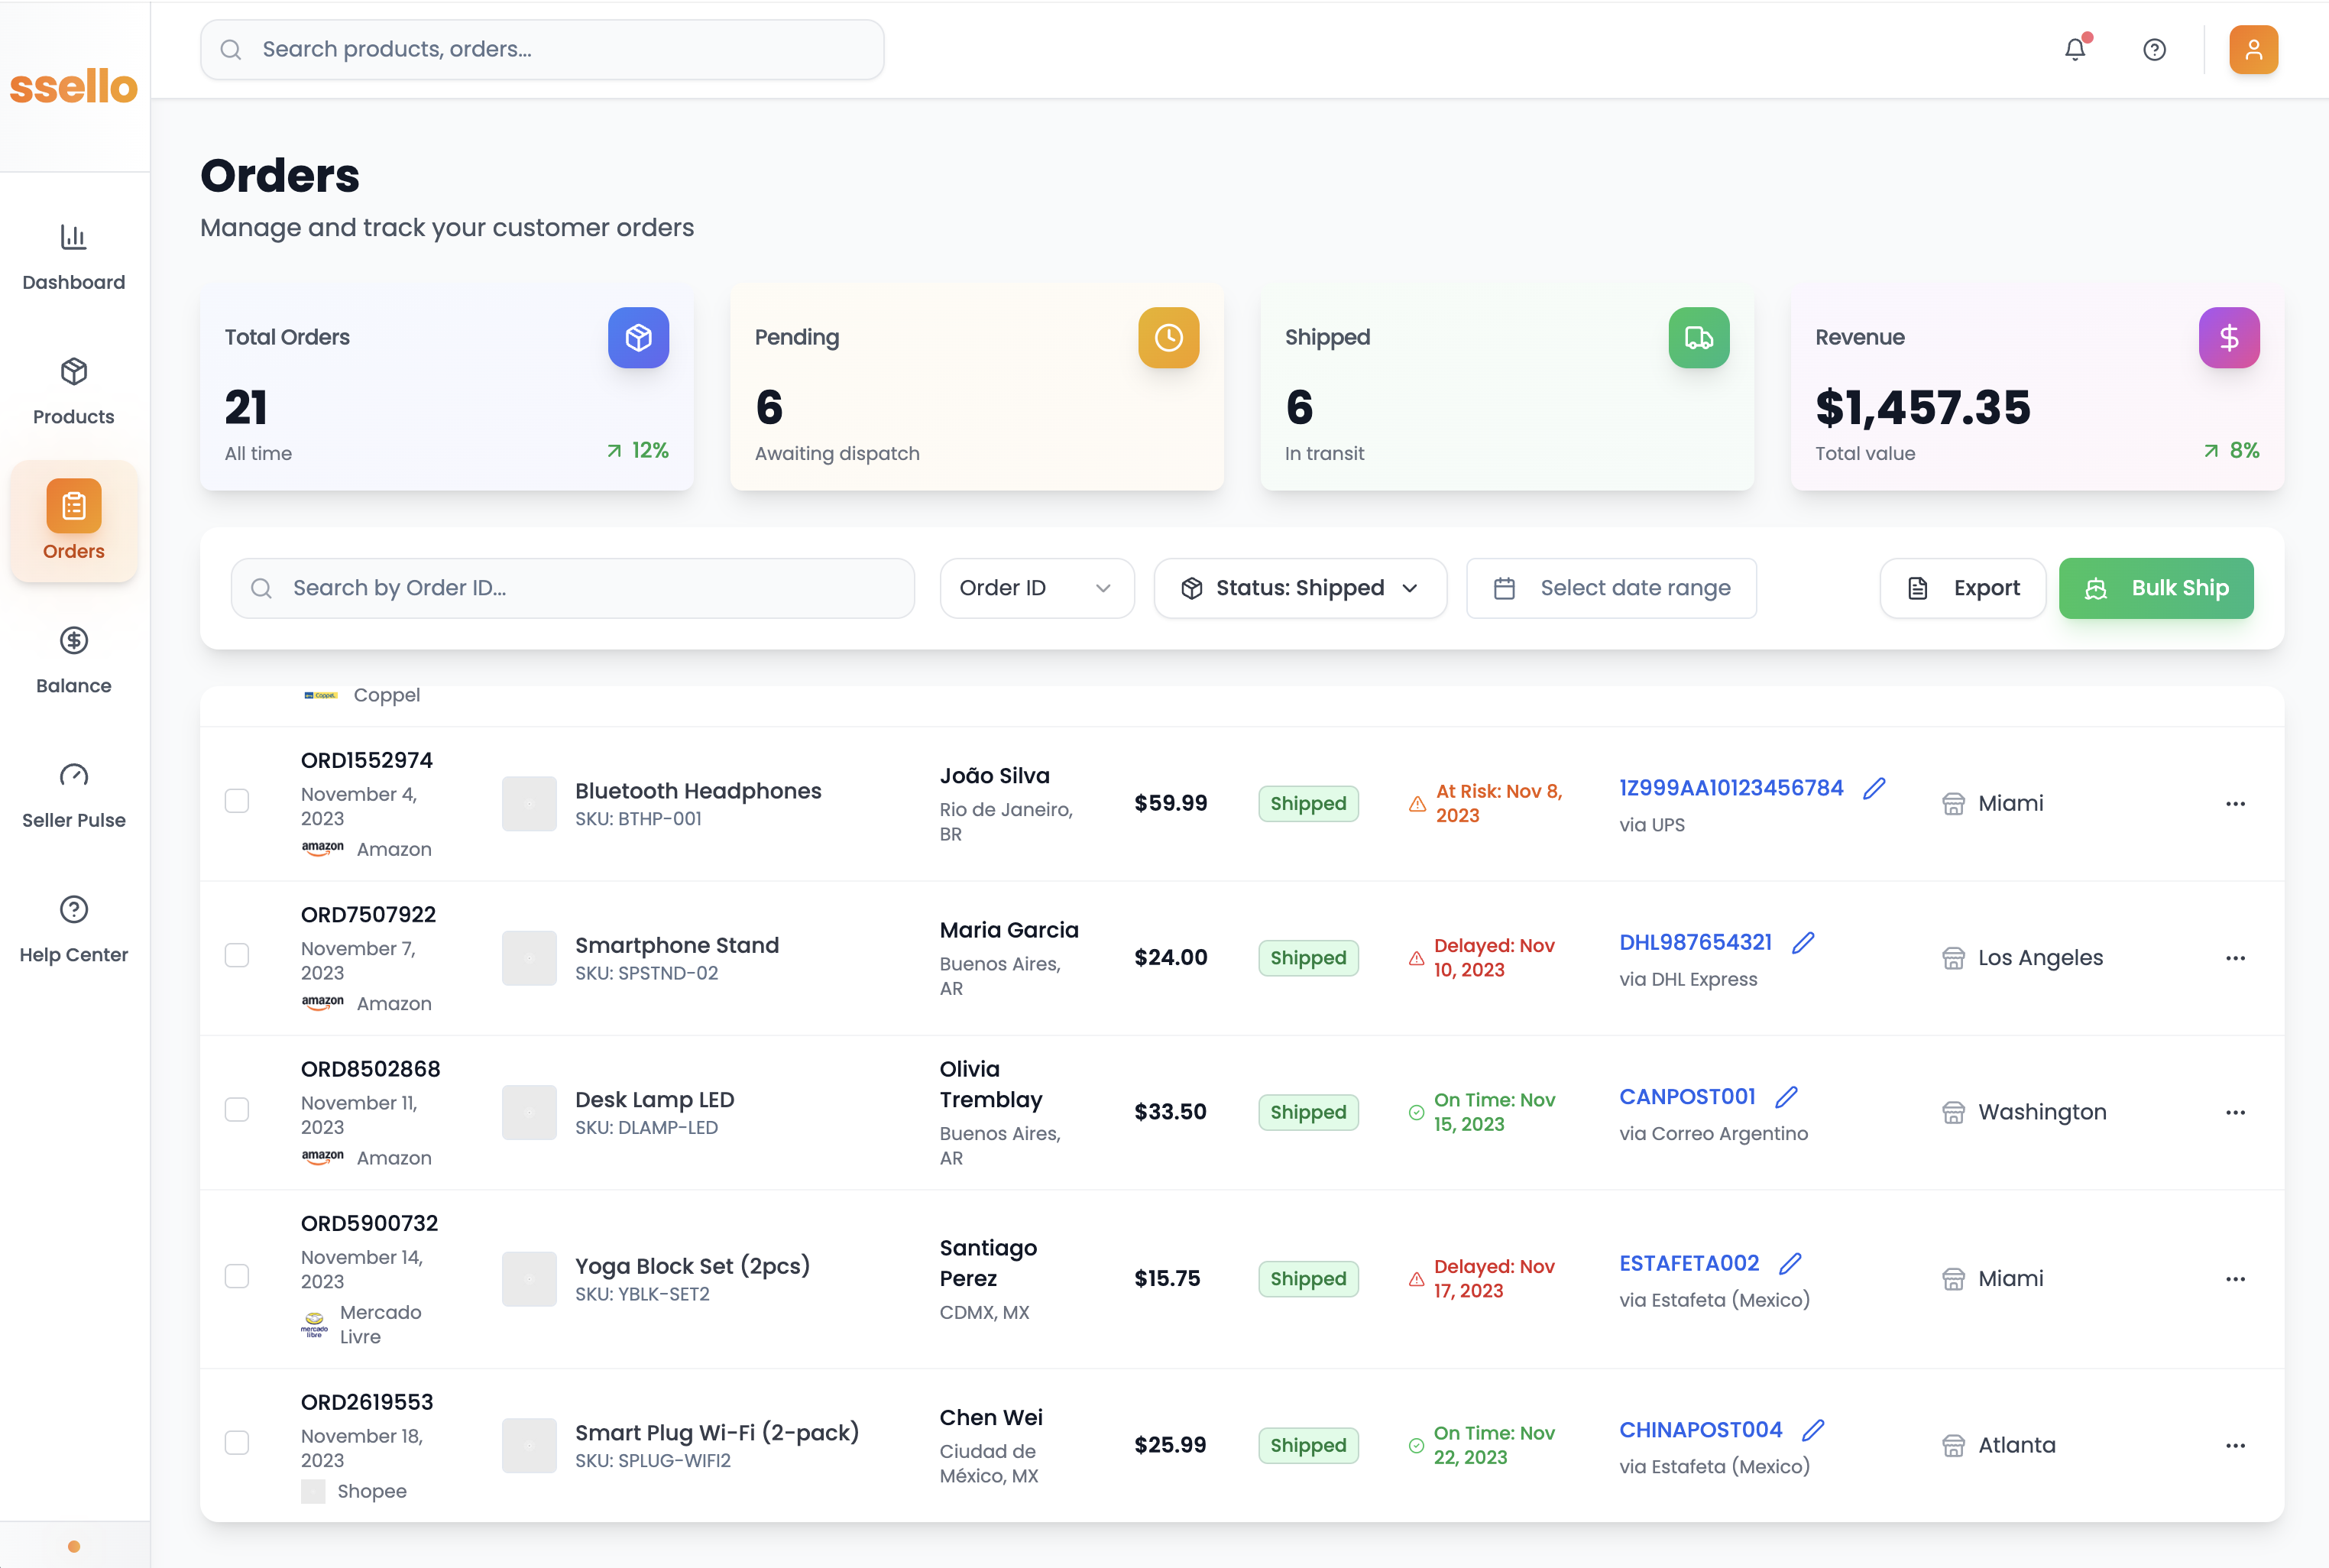
Task: Click three-dot menu for ORD2619553
Action: (2235, 1445)
